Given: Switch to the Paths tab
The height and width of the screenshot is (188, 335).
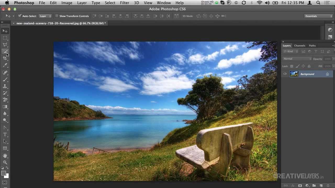Looking at the screenshot, I should 312,45.
